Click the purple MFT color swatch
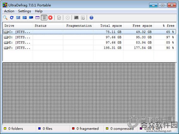This screenshot has width=179, height=134. point(141,129)
